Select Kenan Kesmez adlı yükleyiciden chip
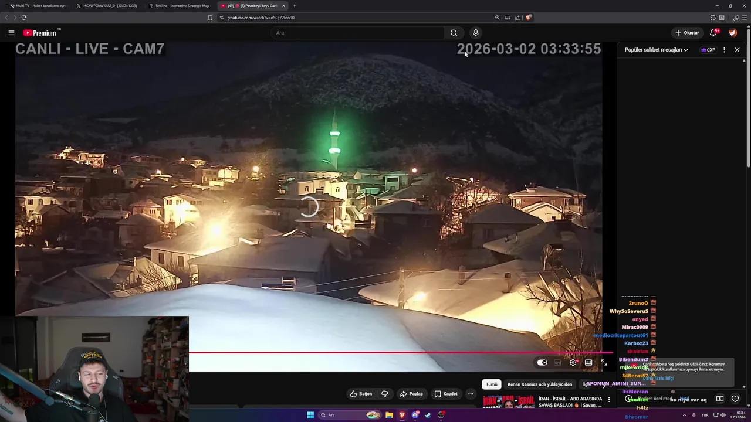Viewport: 751px width, 422px height. [x=540, y=384]
